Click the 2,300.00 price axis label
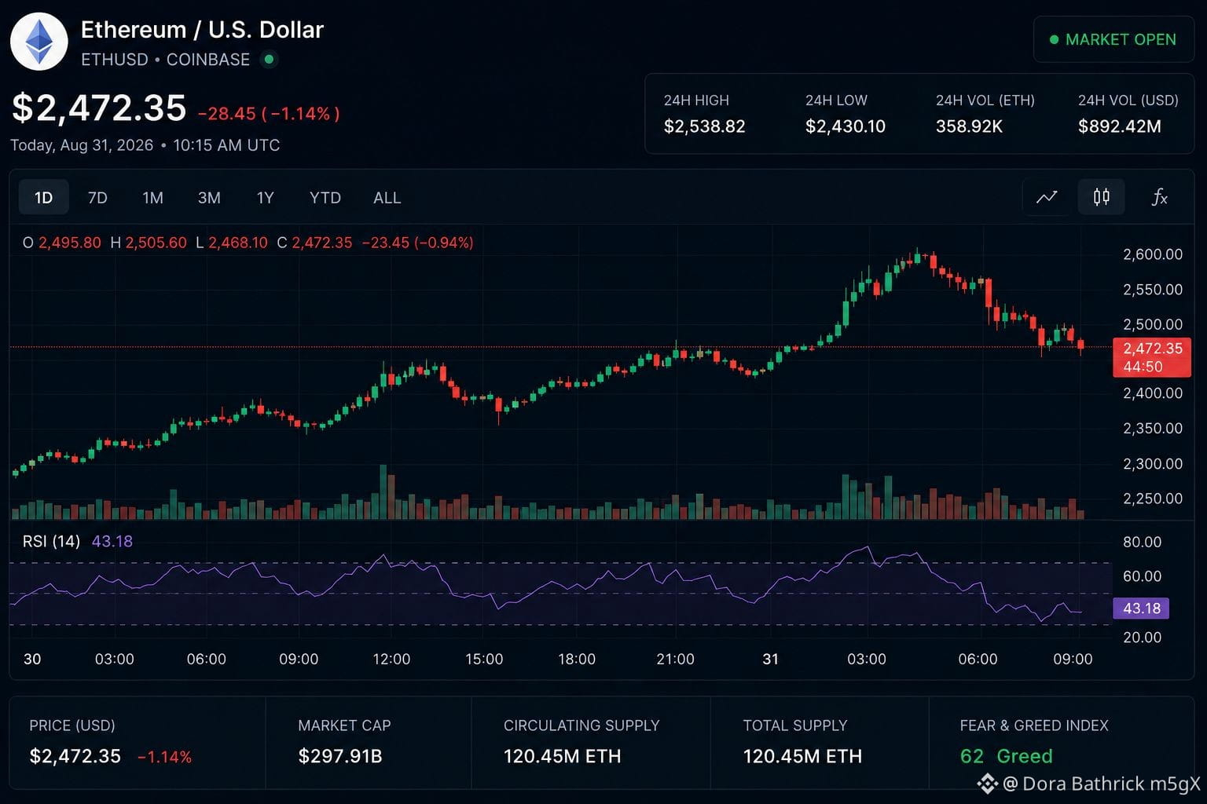The image size is (1207, 804). pyautogui.click(x=1153, y=464)
